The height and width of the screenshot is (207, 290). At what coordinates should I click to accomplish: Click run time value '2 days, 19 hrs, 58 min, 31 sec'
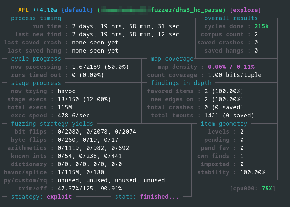[x=125, y=26]
